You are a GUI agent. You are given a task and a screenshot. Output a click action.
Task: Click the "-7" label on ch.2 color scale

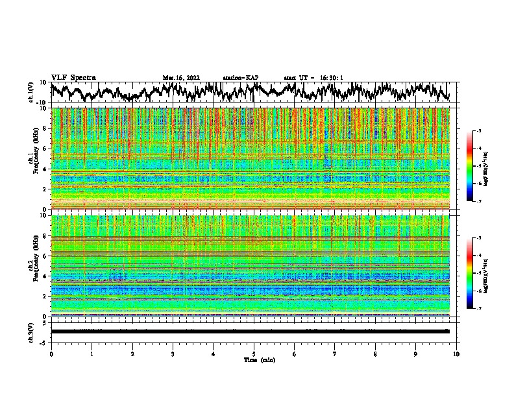(x=478, y=308)
